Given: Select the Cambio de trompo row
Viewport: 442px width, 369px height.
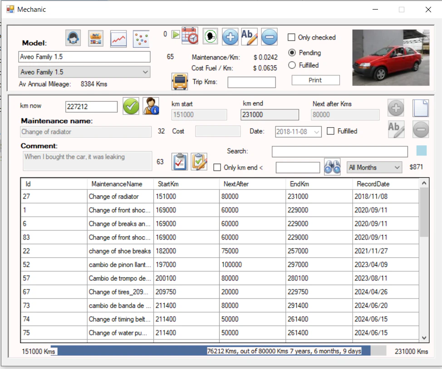Looking at the screenshot, I should (220, 278).
